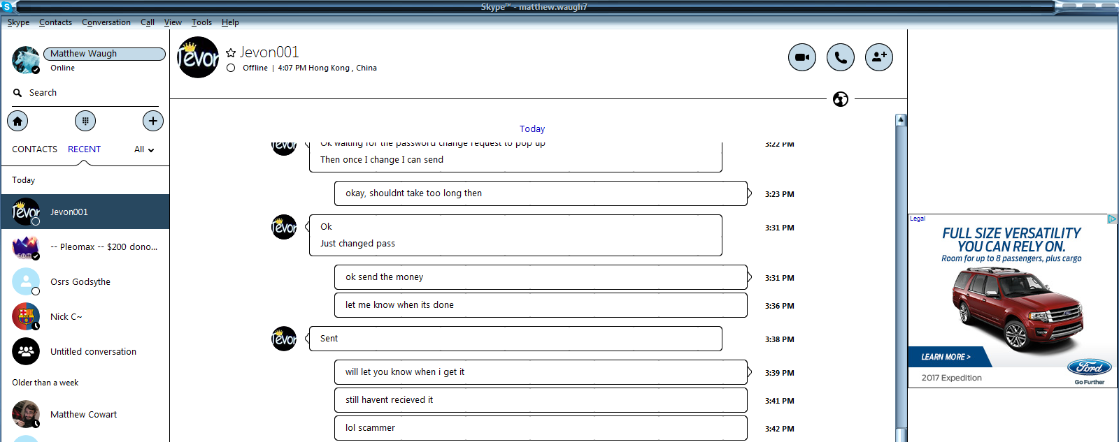
Task: Start a video call with Jevon001
Action: (802, 57)
